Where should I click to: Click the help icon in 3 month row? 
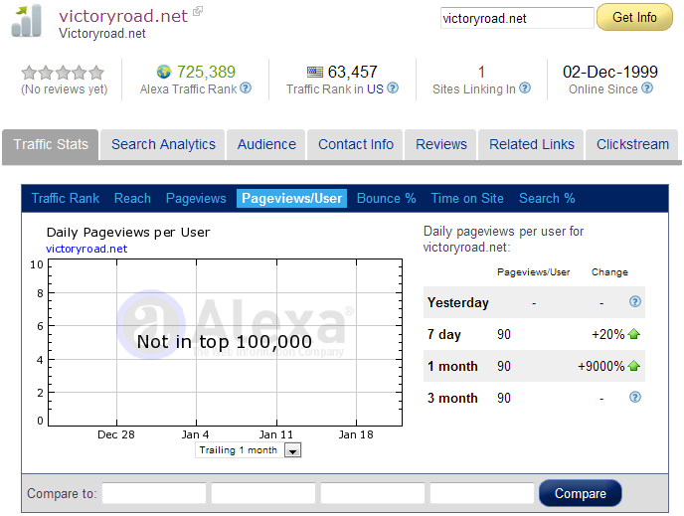pos(635,398)
